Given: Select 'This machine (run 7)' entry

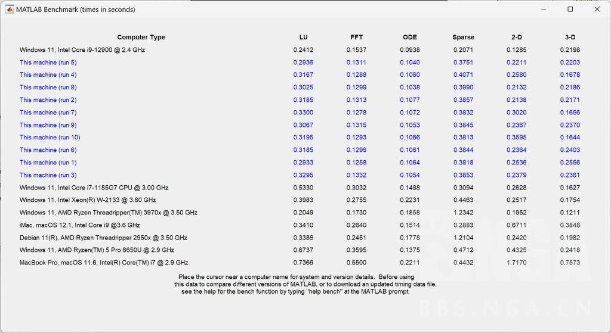Looking at the screenshot, I should [x=48, y=113].
